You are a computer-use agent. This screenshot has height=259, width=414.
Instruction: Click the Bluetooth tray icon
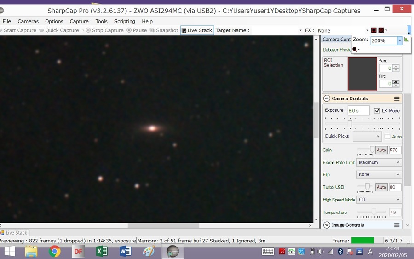click(x=340, y=252)
